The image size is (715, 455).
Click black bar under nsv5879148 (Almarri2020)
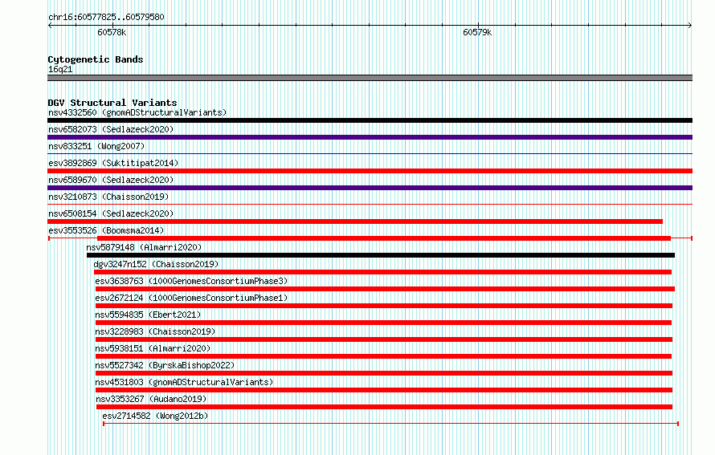(381, 255)
